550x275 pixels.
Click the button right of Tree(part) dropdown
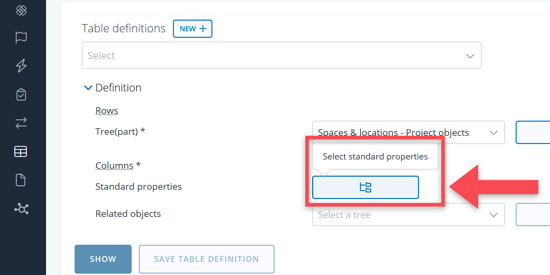tap(533, 132)
